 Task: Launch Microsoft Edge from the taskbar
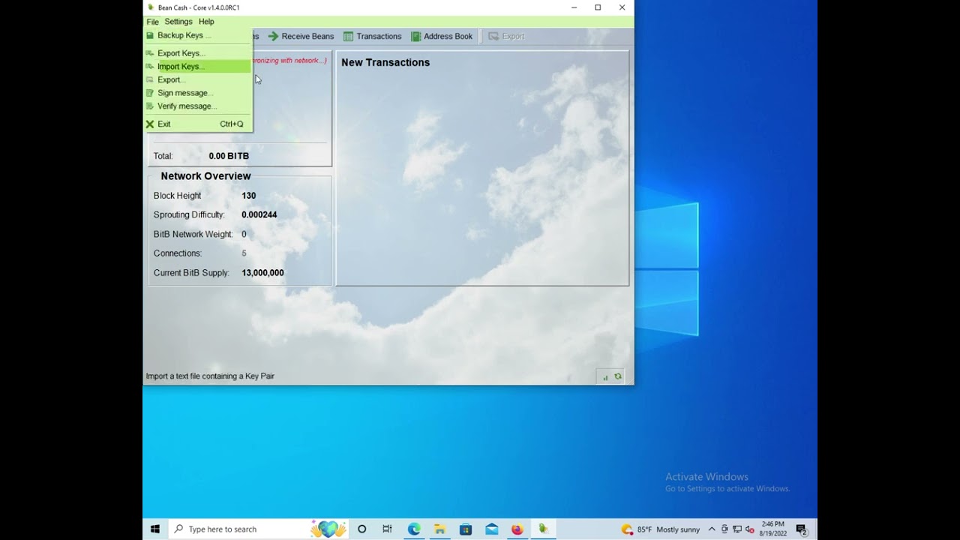[414, 529]
